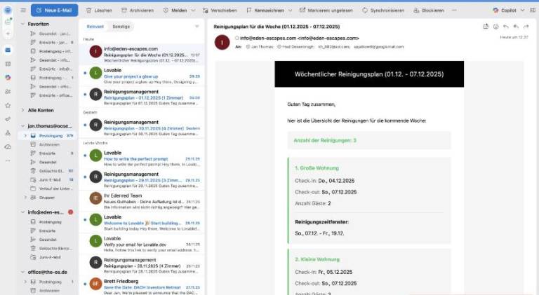Open the Copilot dropdown arrow
The height and width of the screenshot is (295, 539).
click(522, 11)
